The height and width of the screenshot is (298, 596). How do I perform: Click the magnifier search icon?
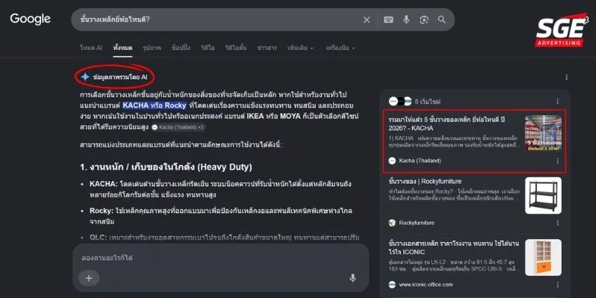[x=442, y=19]
